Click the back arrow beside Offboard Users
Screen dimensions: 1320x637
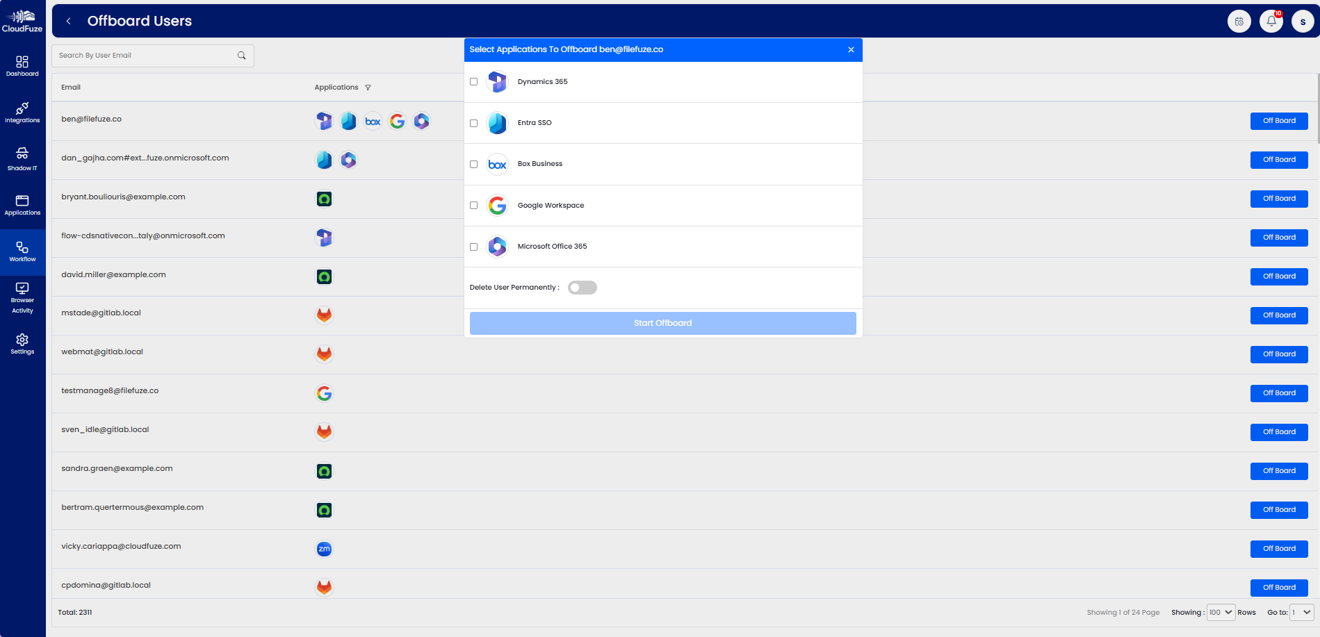coord(68,22)
